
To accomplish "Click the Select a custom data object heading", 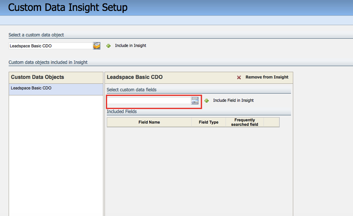I will [x=36, y=35].
